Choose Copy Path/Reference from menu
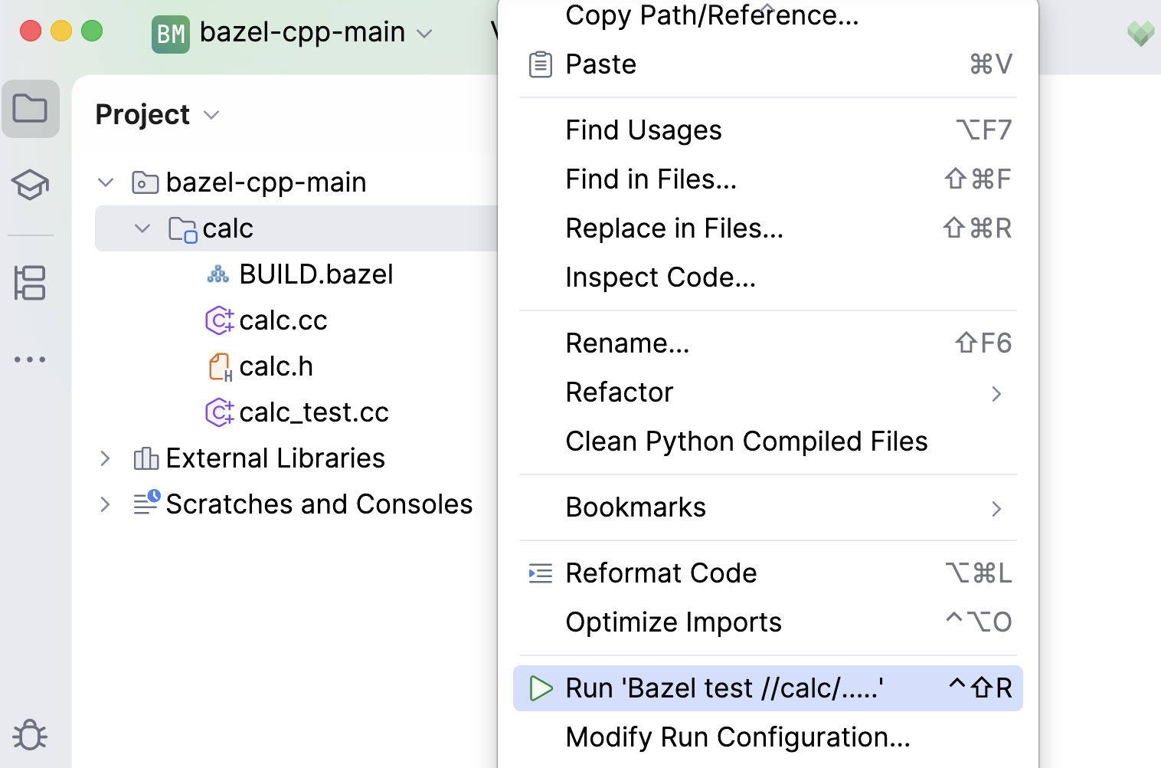The image size is (1161, 768). [x=768, y=15]
